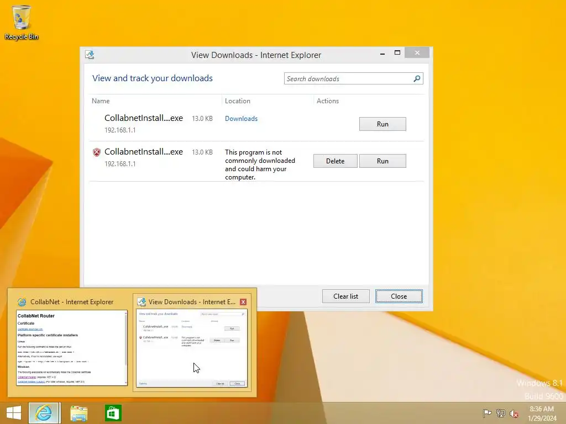Viewport: 566px width, 424px height.
Task: Click Internet Explorer taskbar icon
Action: point(44,413)
